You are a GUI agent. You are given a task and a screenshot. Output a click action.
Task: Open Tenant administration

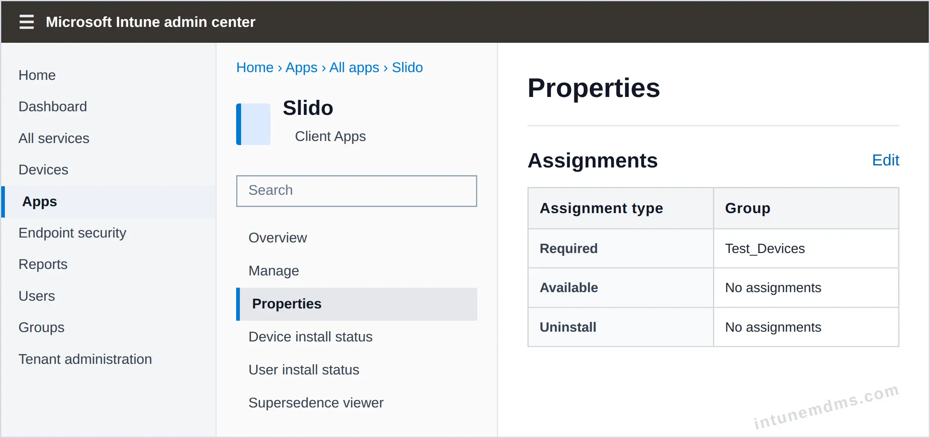click(x=85, y=359)
